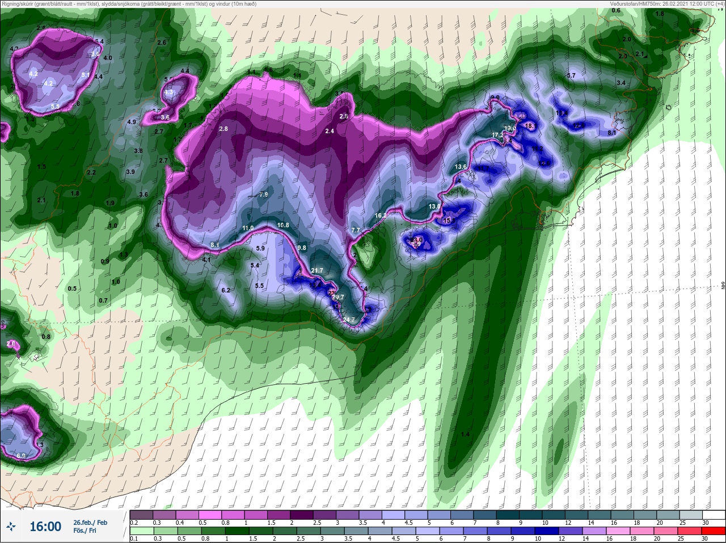Image resolution: width=726 pixels, height=543 pixels.
Task: Click the map precipitation value 5.4
Action: (255, 265)
